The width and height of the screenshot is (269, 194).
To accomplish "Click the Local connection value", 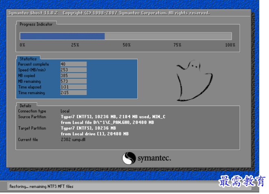I will (65, 111).
